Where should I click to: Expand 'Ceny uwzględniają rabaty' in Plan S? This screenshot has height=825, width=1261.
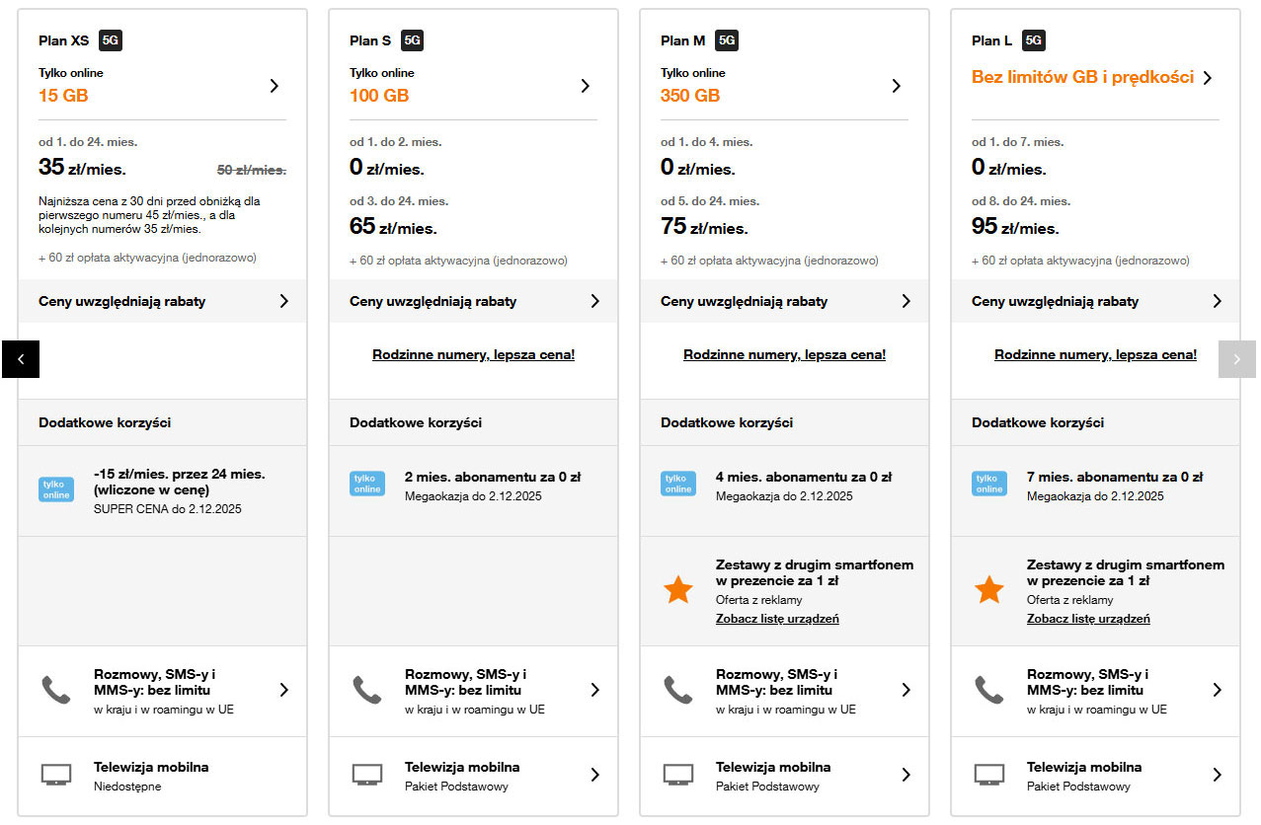pos(594,301)
